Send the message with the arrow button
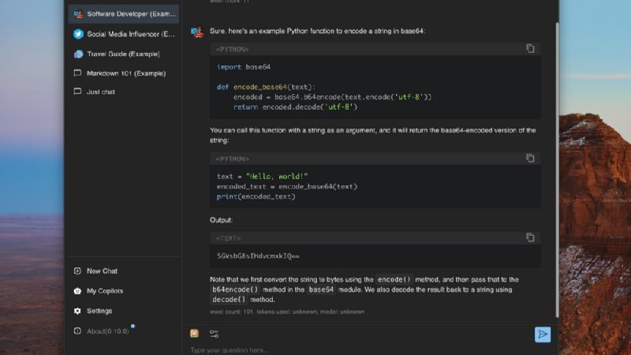Screen dimensions: 631x355 pyautogui.click(x=543, y=334)
